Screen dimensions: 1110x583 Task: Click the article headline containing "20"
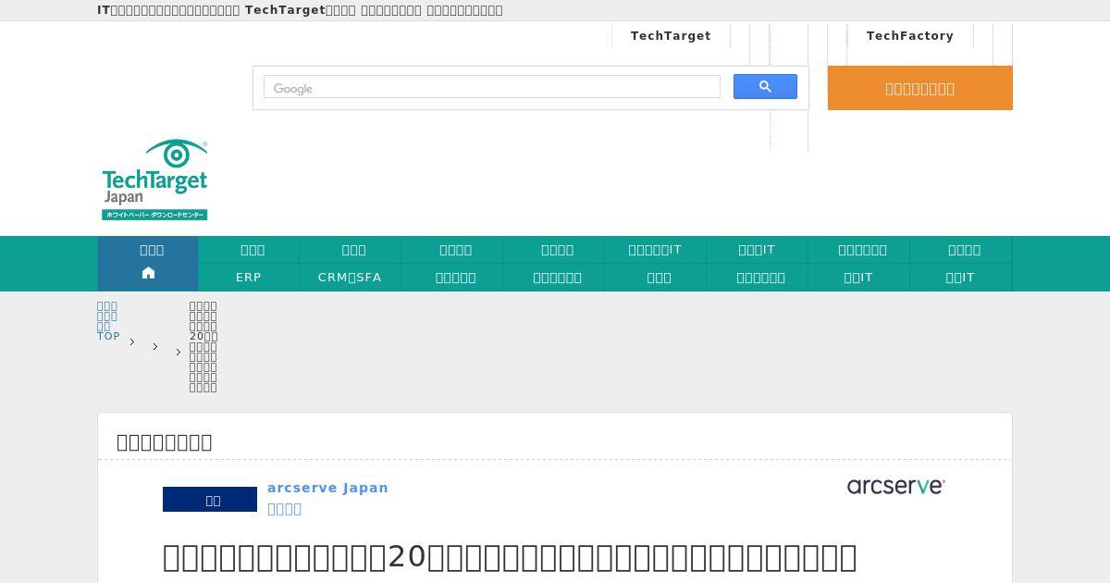pyautogui.click(x=510, y=557)
